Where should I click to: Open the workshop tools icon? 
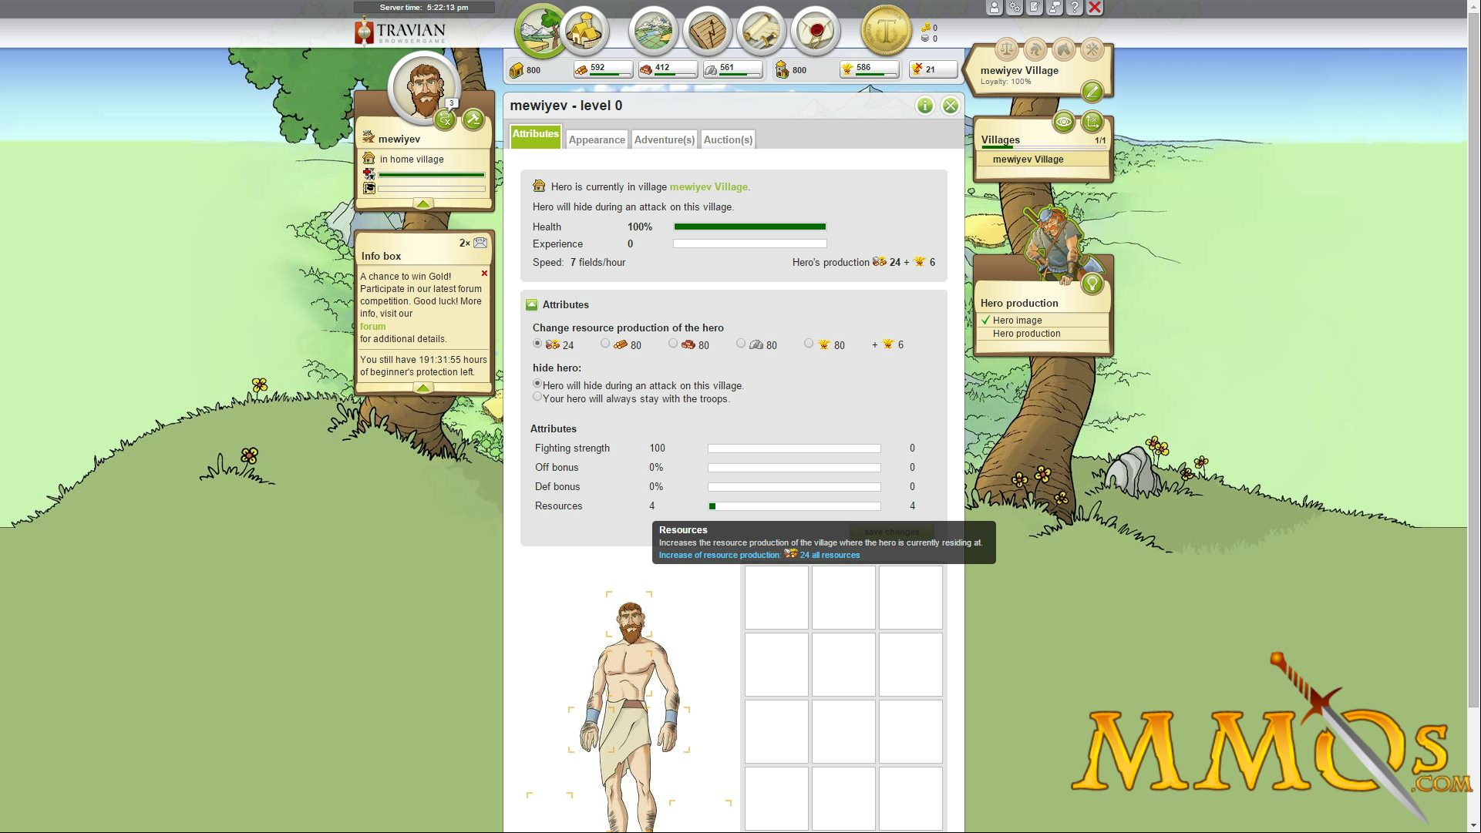pyautogui.click(x=1092, y=50)
